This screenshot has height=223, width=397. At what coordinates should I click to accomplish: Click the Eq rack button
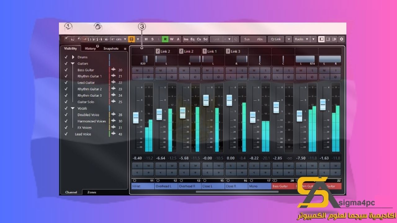coord(192,39)
